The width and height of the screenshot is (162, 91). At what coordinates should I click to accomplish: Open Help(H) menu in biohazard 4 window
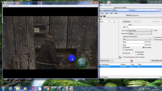point(6,6)
